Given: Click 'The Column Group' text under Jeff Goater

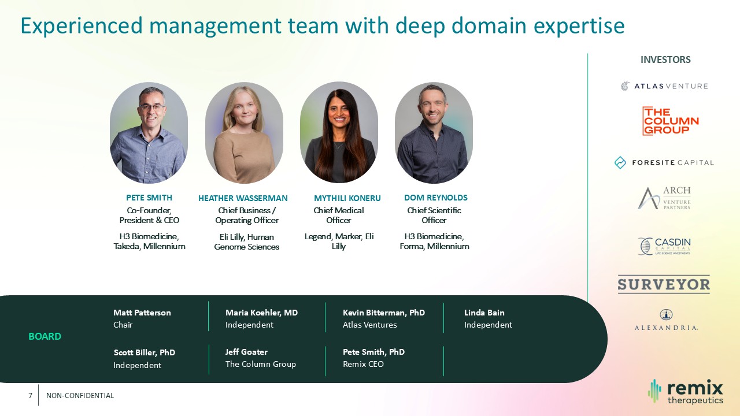Looking at the screenshot, I should point(261,364).
